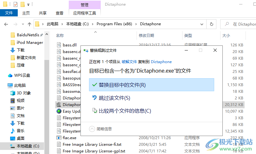Image resolution: width=256 pixels, height=154 pixels.
Task: Click the flac.exe file icon
Action: pos(59,138)
